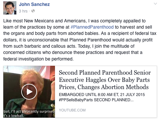Click 'federal investigation be performed' in the post
Viewport: 159px width, 119px height.
[x=38, y=59]
